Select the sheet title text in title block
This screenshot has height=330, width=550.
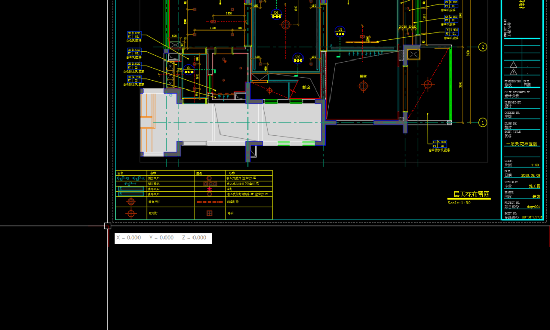[x=521, y=144]
